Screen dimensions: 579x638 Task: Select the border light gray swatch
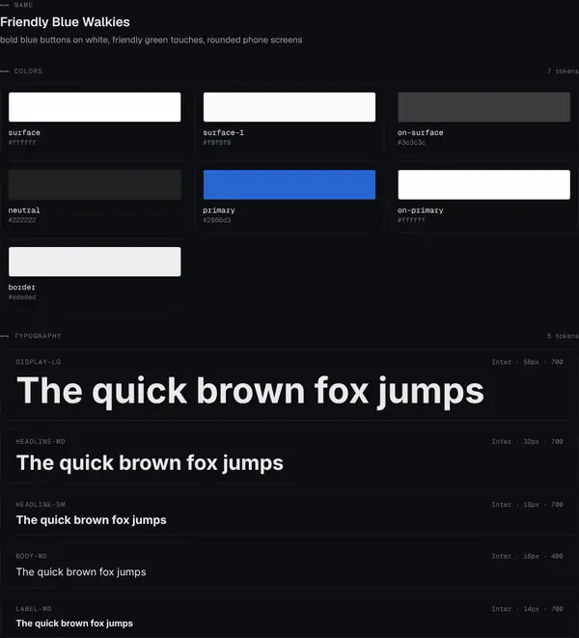point(95,262)
